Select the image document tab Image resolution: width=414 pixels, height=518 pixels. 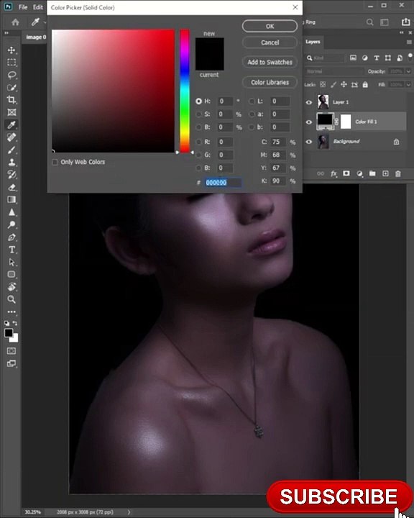36,37
